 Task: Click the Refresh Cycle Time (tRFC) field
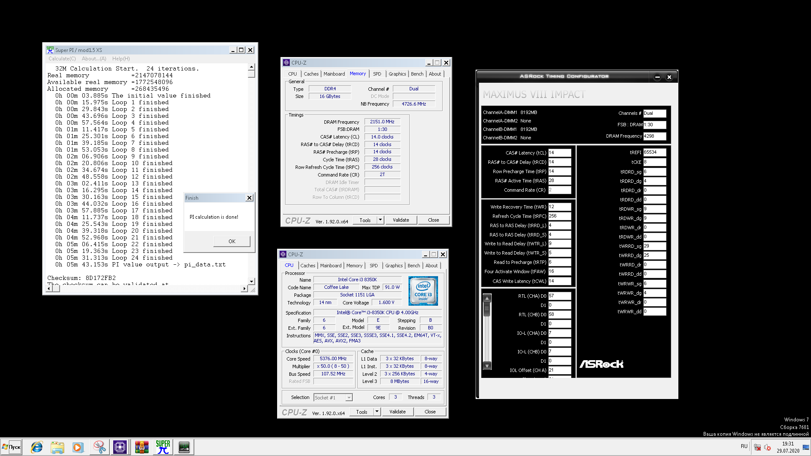click(559, 216)
